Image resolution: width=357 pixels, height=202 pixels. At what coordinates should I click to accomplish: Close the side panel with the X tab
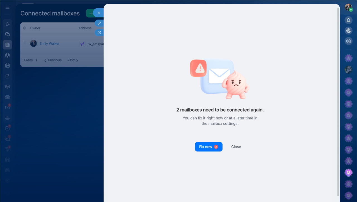tap(99, 13)
